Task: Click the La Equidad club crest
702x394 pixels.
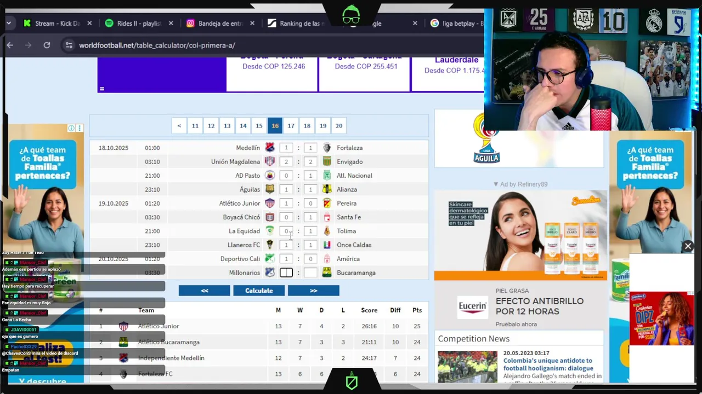Action: pos(269,231)
